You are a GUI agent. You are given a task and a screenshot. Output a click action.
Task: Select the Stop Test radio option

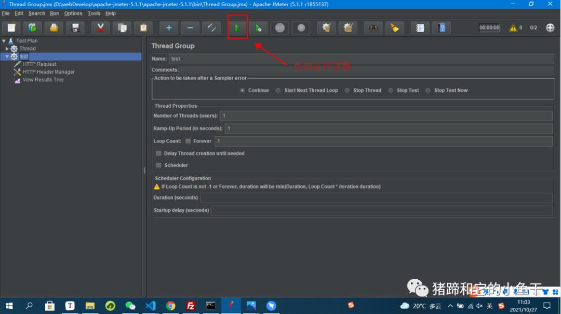pyautogui.click(x=391, y=90)
